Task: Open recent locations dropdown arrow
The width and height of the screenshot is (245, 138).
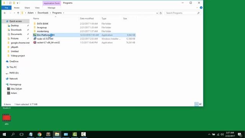Action: point(15,13)
